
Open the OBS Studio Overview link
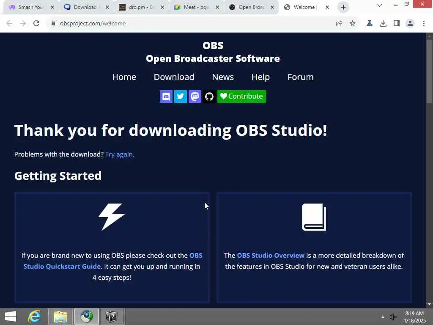click(271, 255)
